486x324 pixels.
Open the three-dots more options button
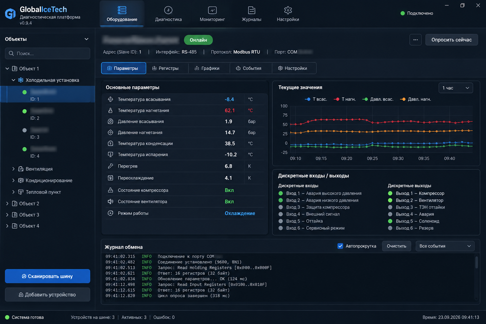pyautogui.click(x=415, y=40)
